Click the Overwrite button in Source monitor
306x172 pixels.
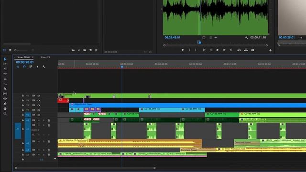tap(246, 50)
